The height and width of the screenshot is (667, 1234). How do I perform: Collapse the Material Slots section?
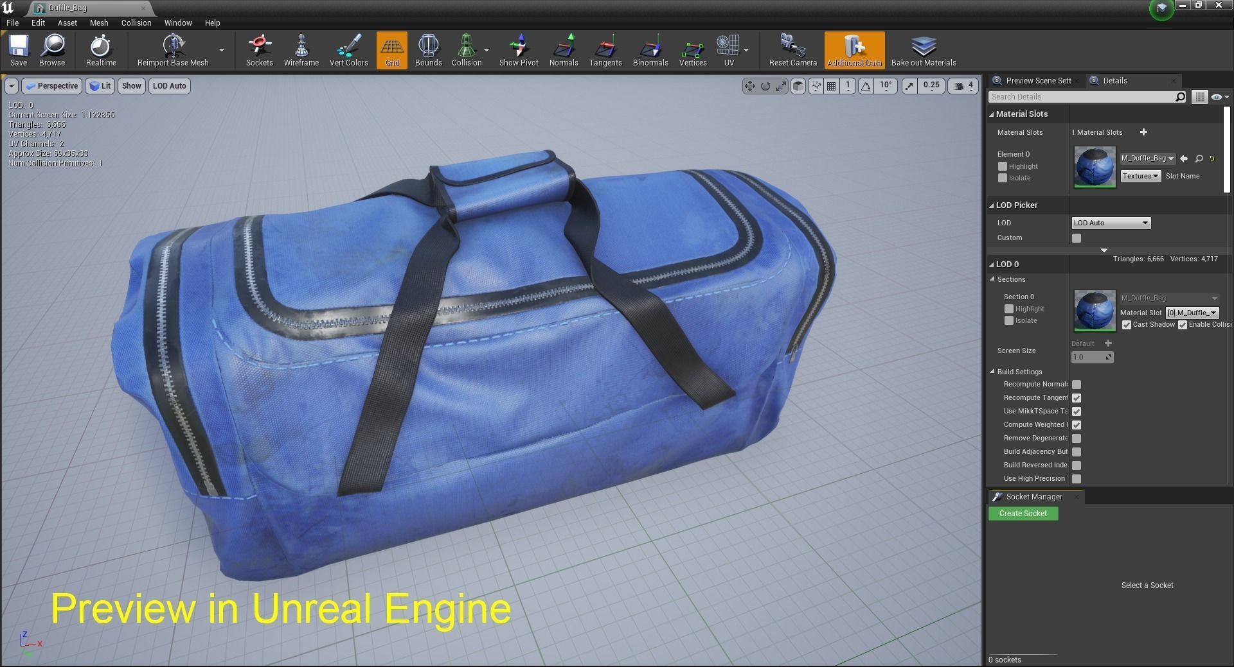click(992, 114)
